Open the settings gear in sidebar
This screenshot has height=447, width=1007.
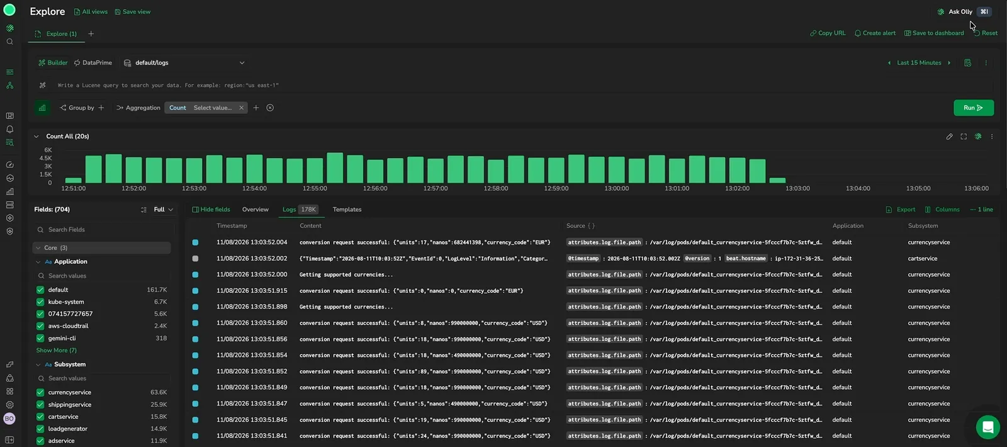click(x=9, y=405)
